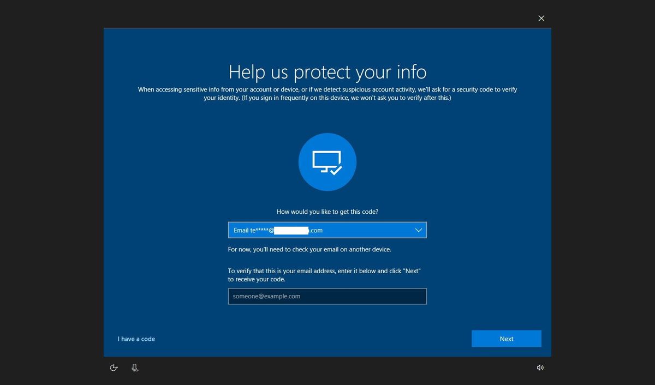Select the Narrator accessibility figure icon

pyautogui.click(x=135, y=368)
